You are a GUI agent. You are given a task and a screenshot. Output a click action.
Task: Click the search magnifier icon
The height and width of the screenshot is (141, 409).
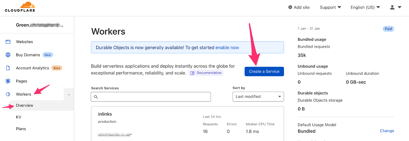point(96,97)
